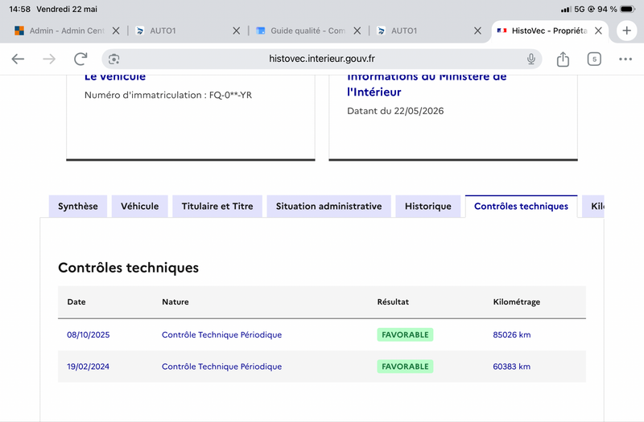Close the Admin Center tab
Screen dimensions: 644x422
[116, 31]
